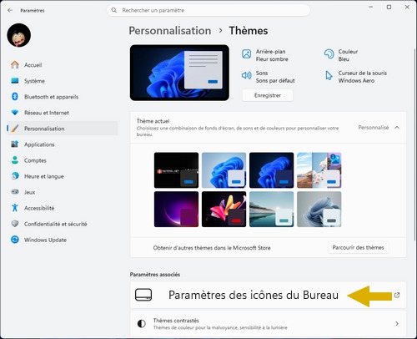Go back using the back arrow icon
The image size is (417, 339).
[x=10, y=10]
